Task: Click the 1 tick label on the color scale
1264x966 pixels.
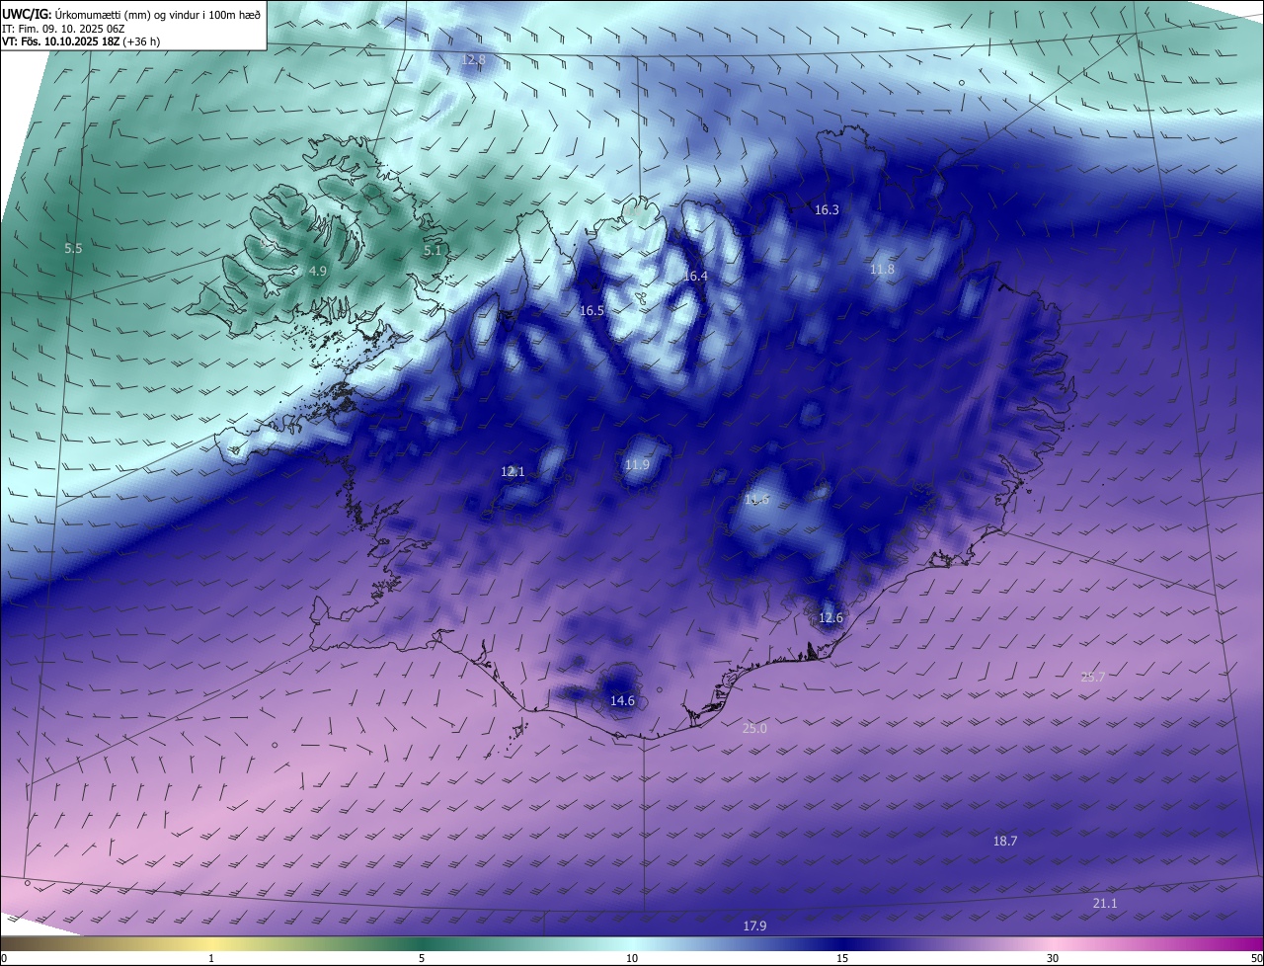Action: tap(211, 958)
